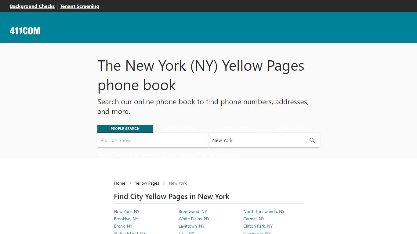Screen dimensions: 417x234
Task: Open the Bronx, NY city link
Action: (x=123, y=226)
